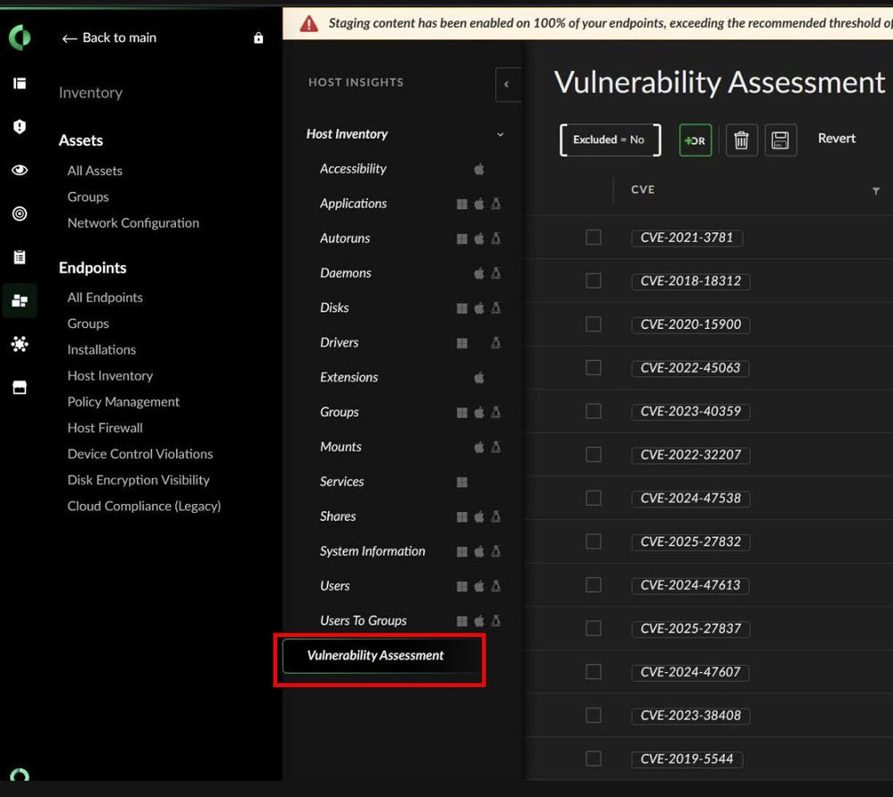Open Disks in Host Inventory
Screen dimensions: 893x797
334,308
